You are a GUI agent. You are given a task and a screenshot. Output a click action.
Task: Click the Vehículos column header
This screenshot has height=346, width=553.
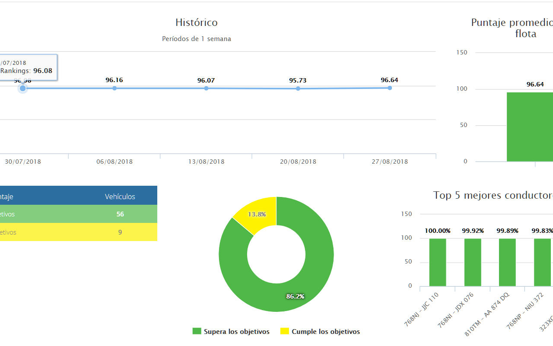point(120,197)
